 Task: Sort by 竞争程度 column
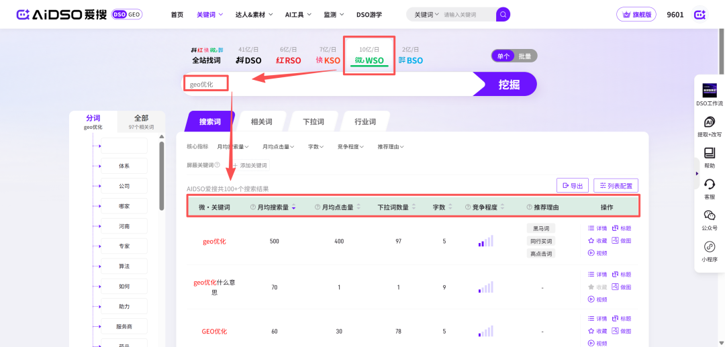tap(502, 207)
